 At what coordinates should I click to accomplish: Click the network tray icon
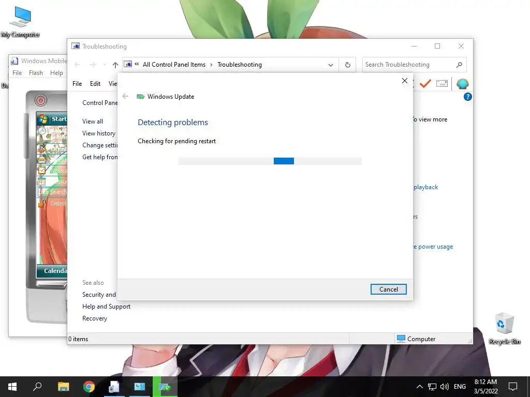point(432,387)
